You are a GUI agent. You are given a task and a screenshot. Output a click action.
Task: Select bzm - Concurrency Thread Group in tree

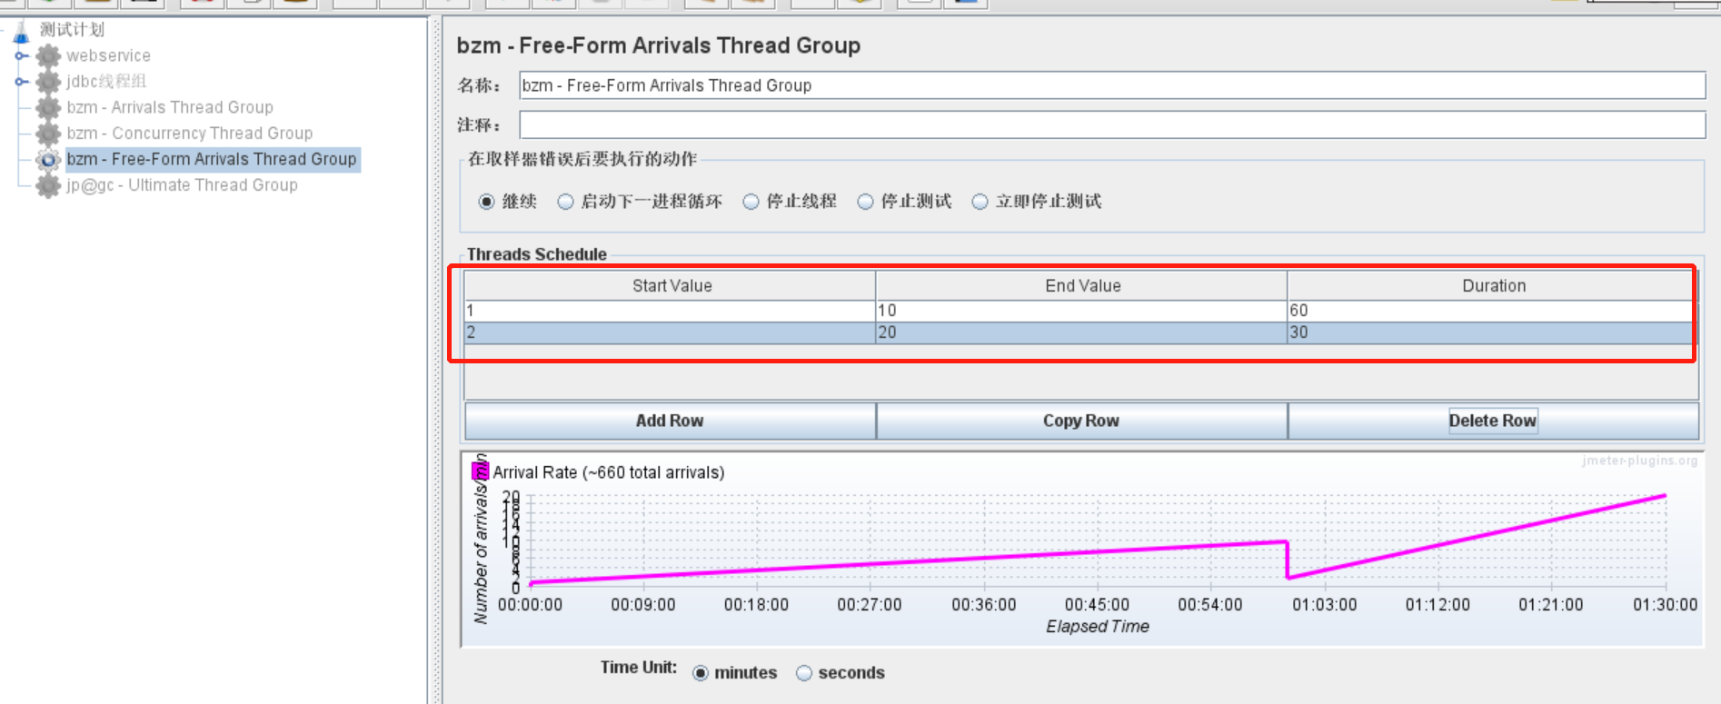coord(189,134)
